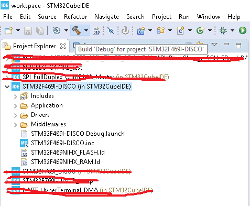Open the New wizard dropdown arrow
250x206 pixels.
pos(18,30)
